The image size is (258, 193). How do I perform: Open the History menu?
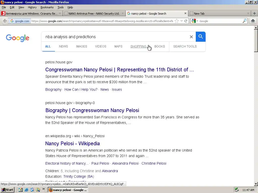32,7
